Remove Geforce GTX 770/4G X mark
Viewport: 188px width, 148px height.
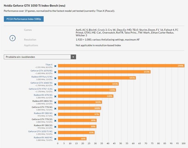(55, 108)
